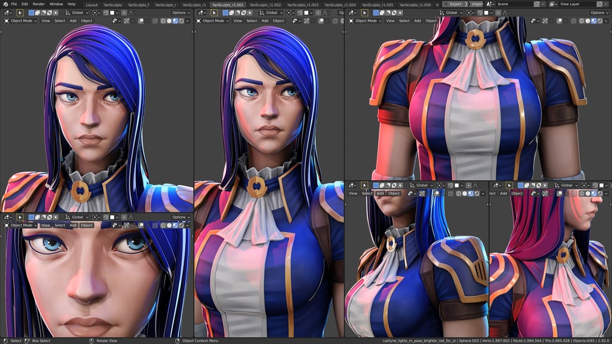This screenshot has width=612, height=344.
Task: Enable rendered shading in the top-right viewport
Action: coord(600,21)
